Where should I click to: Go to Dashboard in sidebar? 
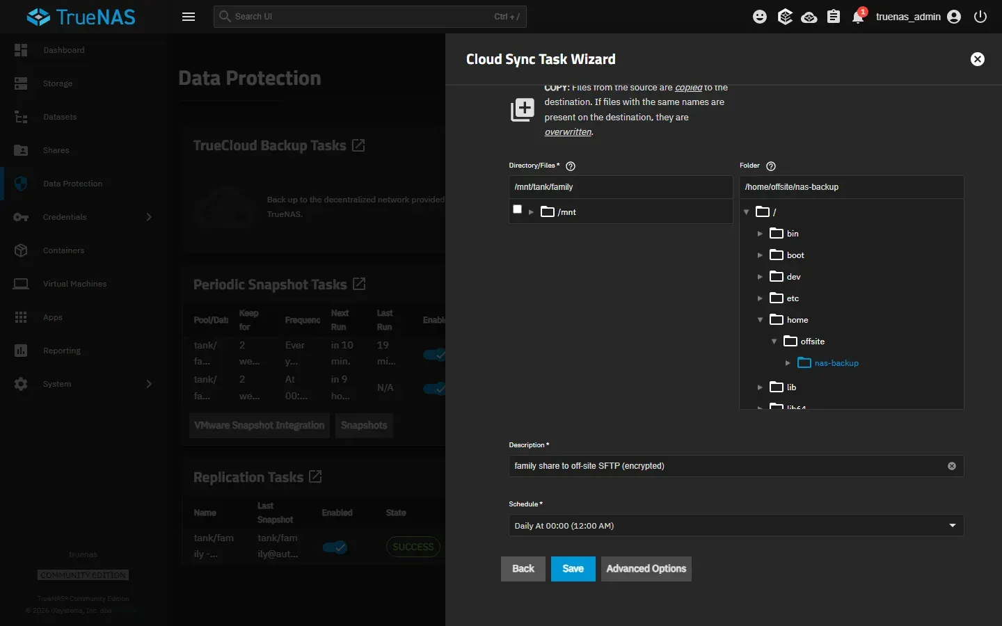[x=83, y=50]
